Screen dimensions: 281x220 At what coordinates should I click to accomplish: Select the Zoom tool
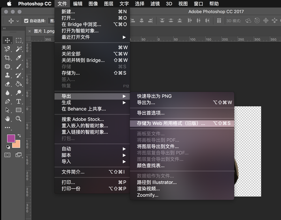tap(18, 119)
